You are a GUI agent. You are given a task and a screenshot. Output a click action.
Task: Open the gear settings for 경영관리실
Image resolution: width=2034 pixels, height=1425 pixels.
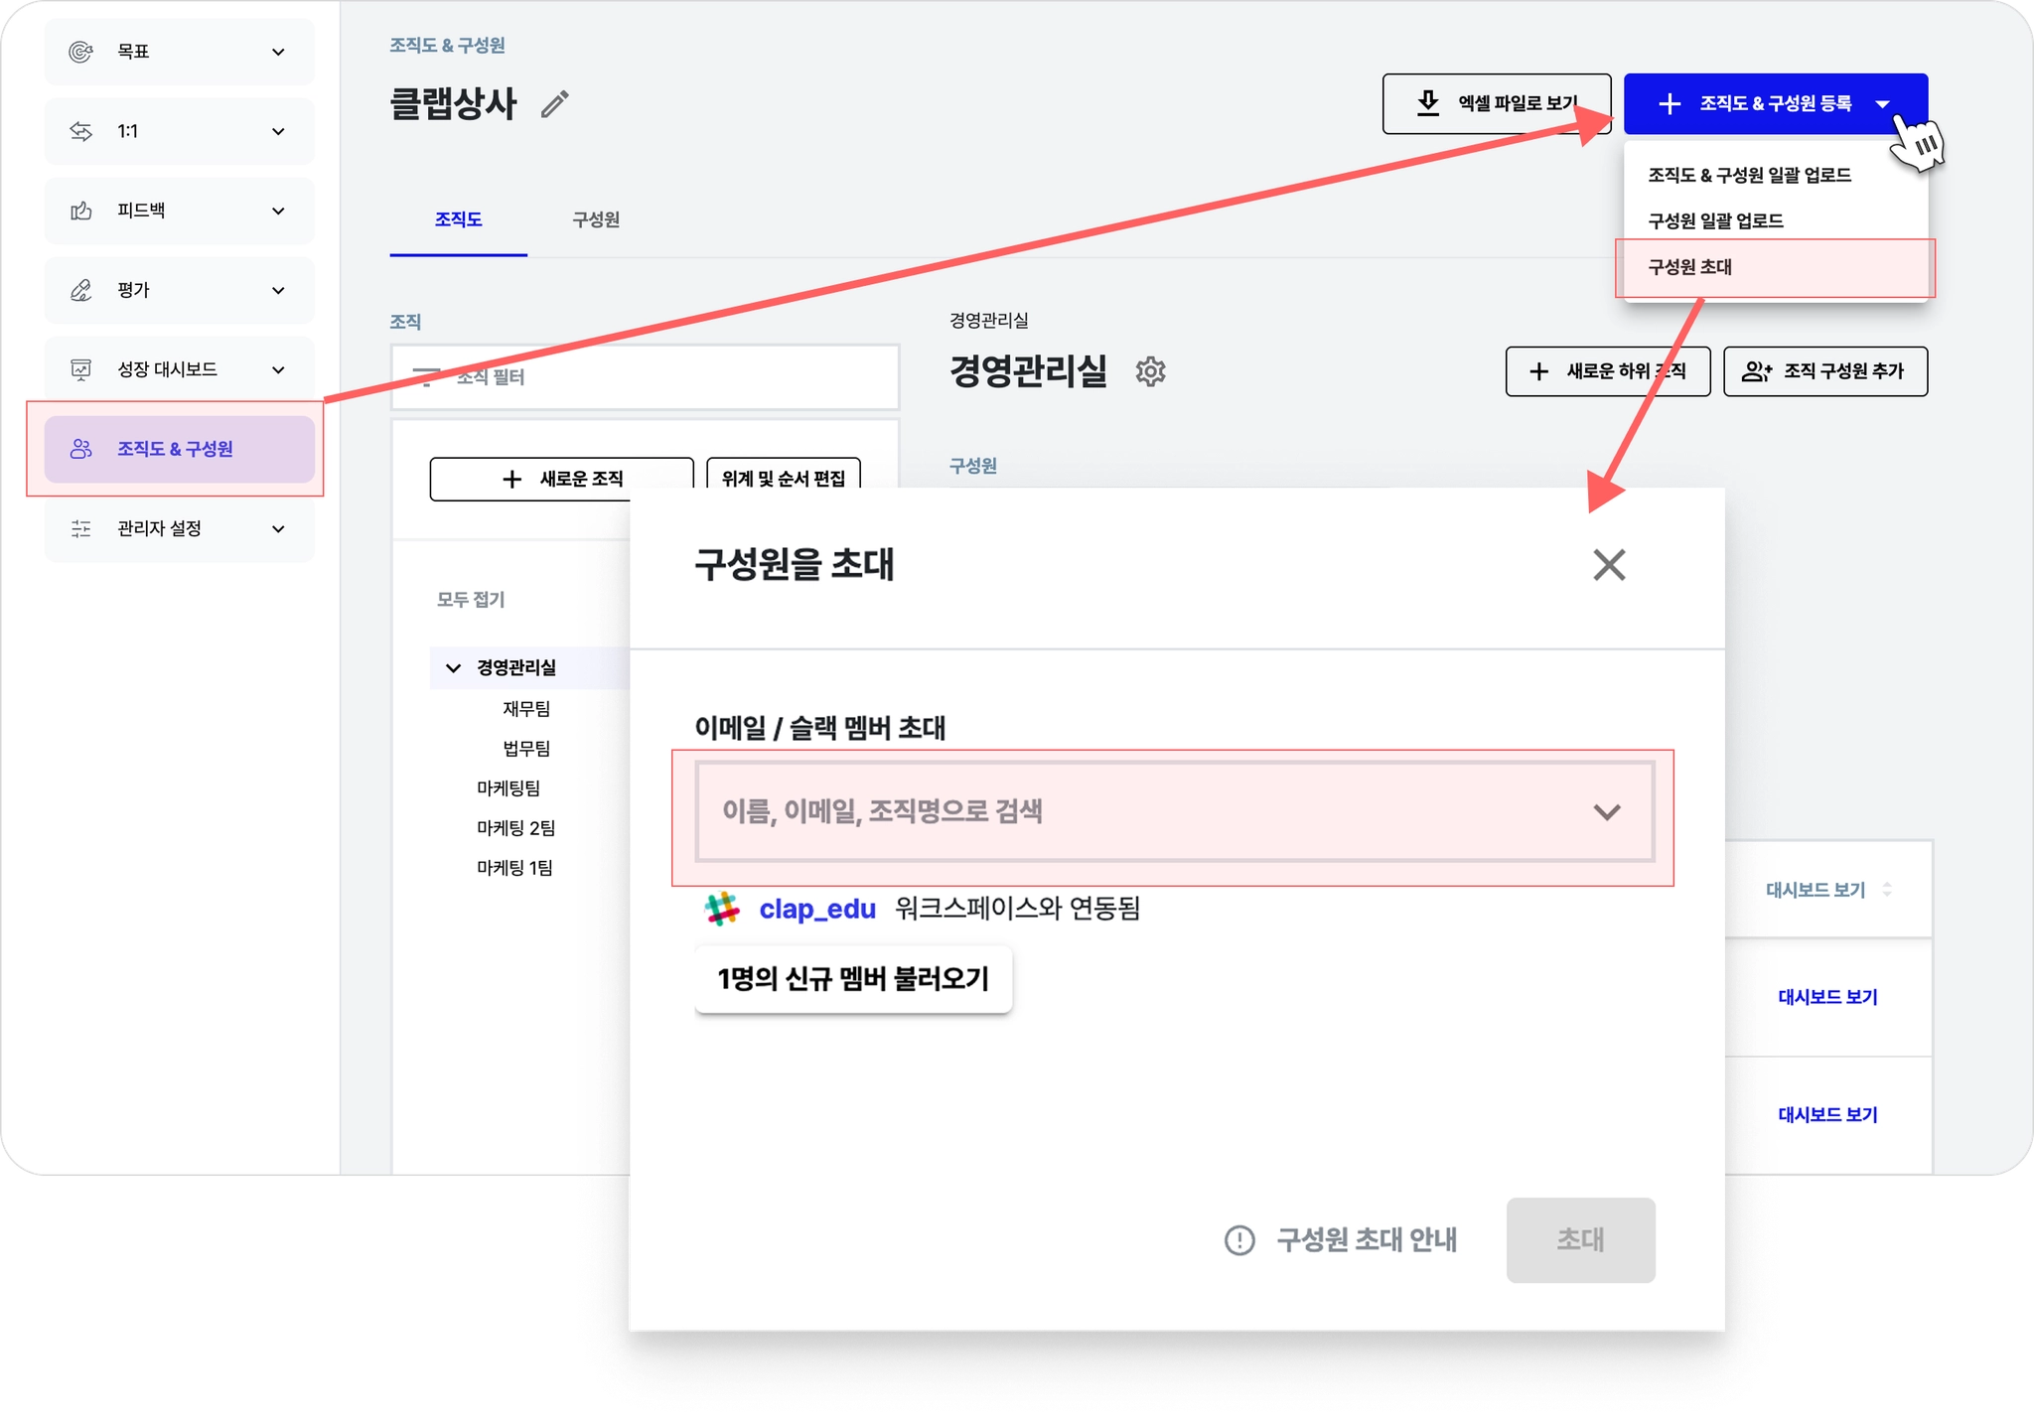(1150, 371)
